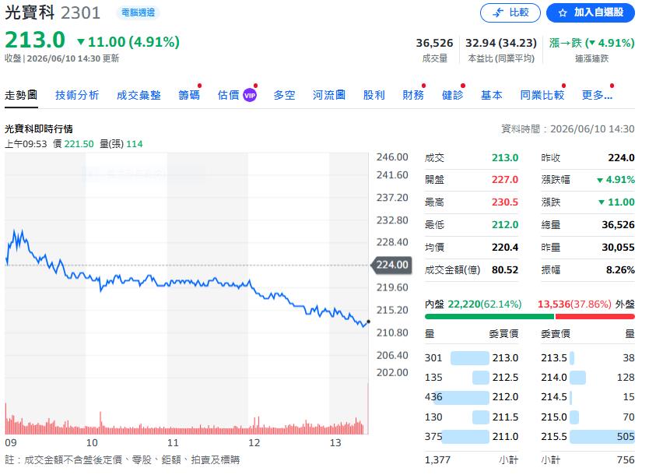Click the 436 bid volume bar
656x475 pixels.
(x=460, y=397)
